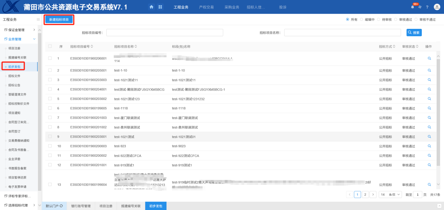Click refresh icon on 默认门户 tab
Viewport: 444px width, 210px height.
click(61, 206)
